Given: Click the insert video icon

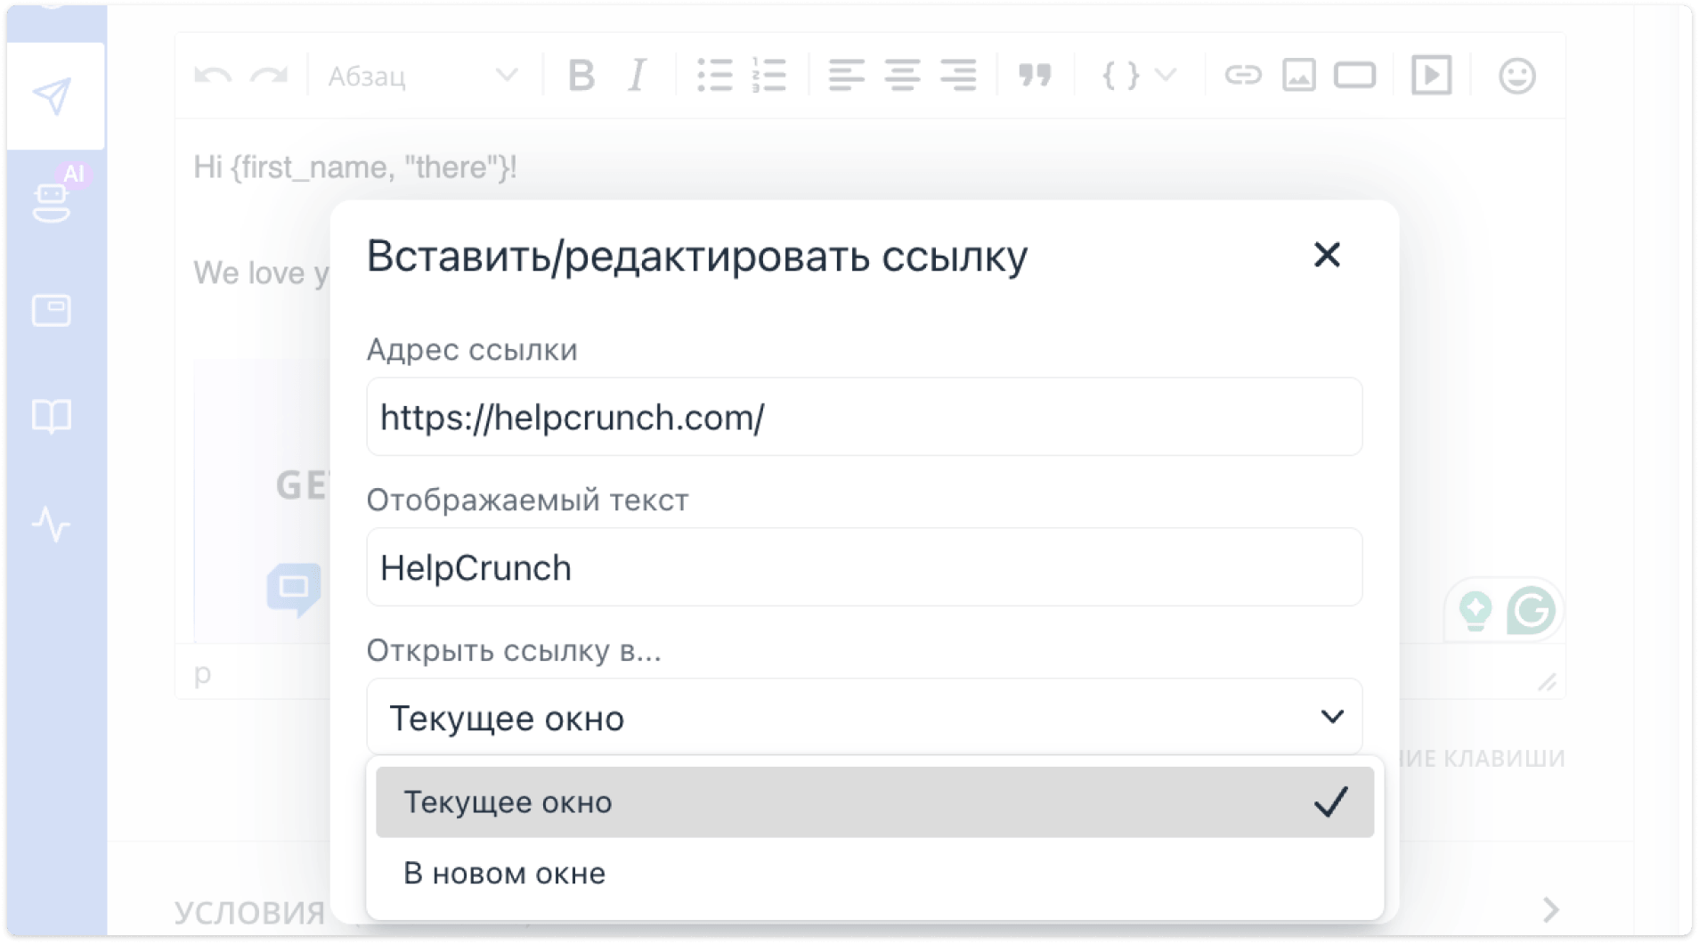Looking at the screenshot, I should pyautogui.click(x=1431, y=76).
